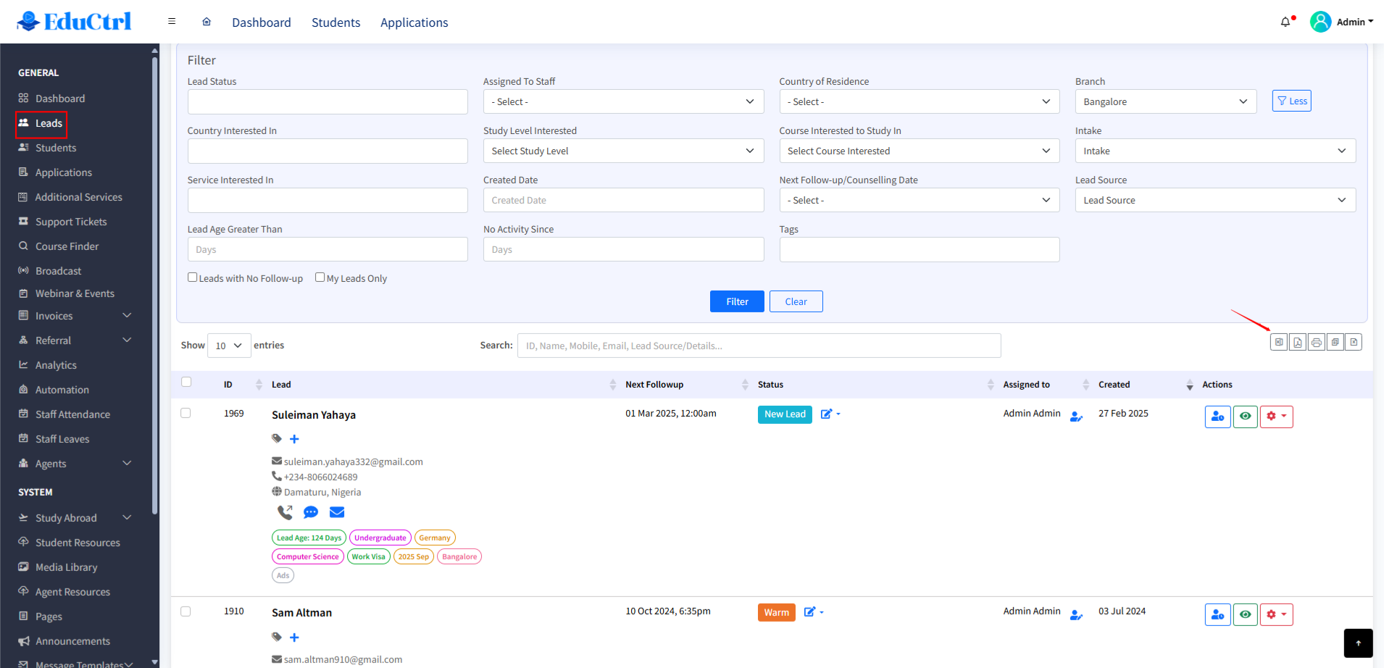
Task: Expand the Select Study Level dropdown
Action: (622, 151)
